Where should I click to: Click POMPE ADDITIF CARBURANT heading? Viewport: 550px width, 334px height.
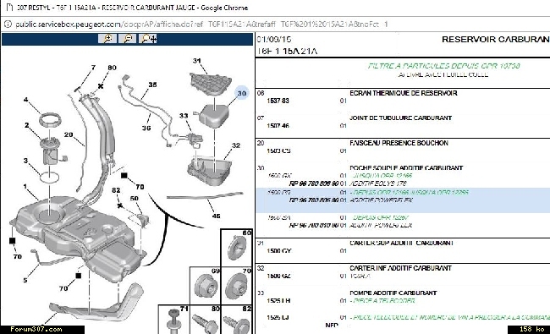pos(393,293)
